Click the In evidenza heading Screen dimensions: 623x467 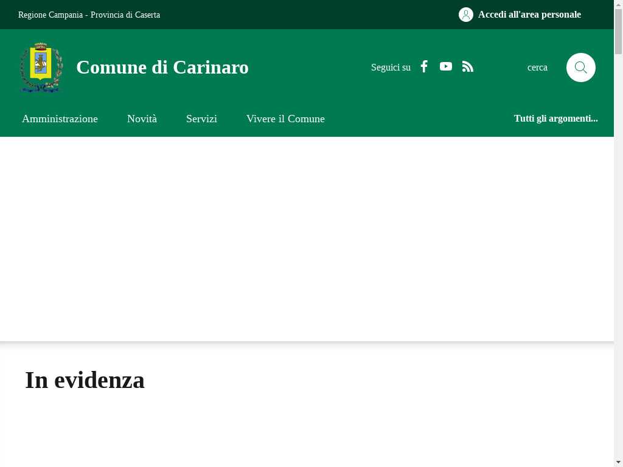click(x=85, y=380)
